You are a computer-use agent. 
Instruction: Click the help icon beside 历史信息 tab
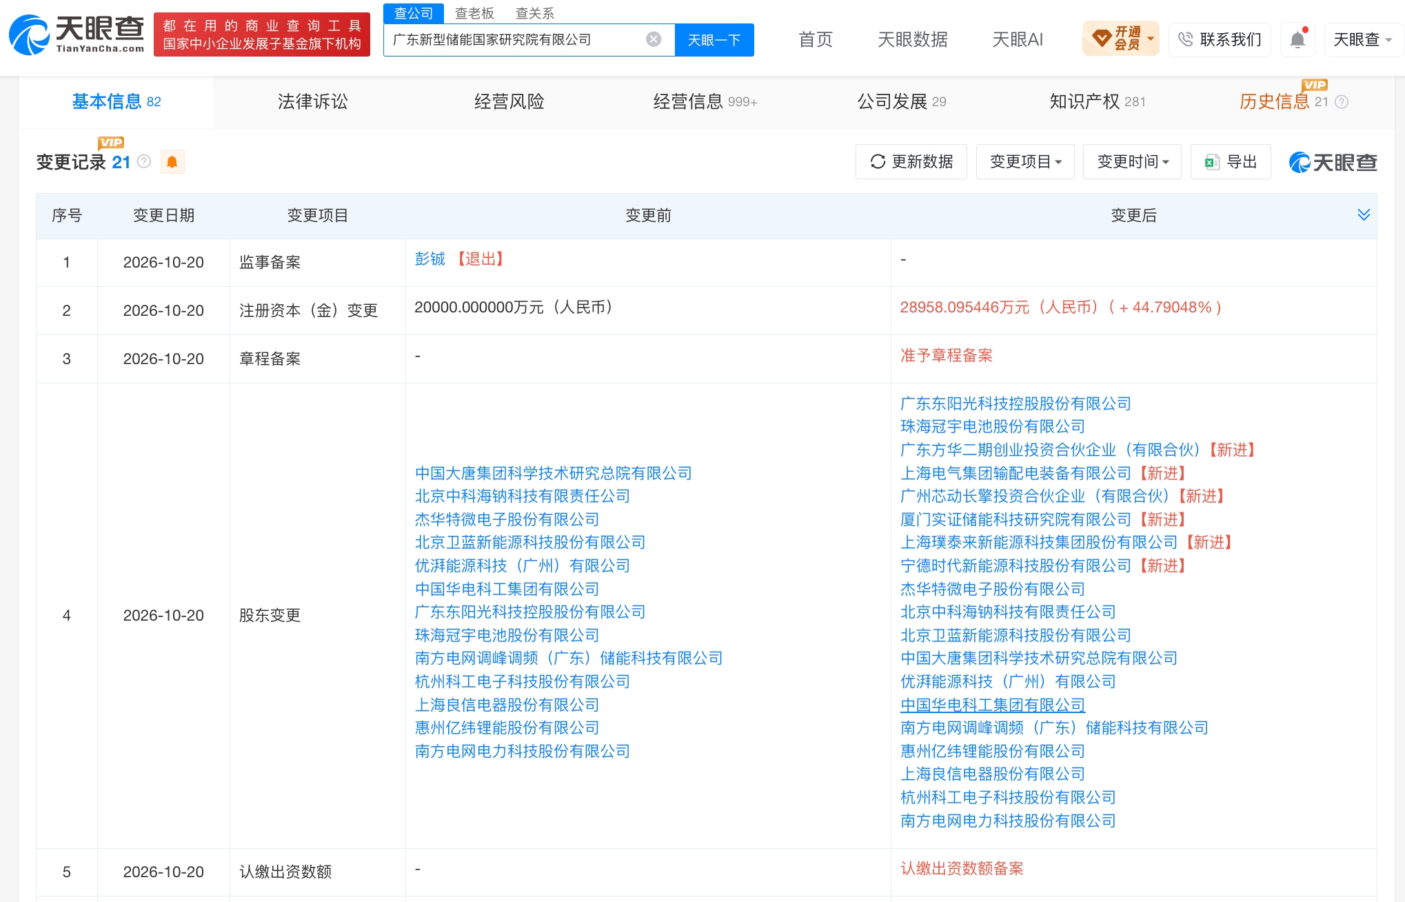click(1342, 102)
